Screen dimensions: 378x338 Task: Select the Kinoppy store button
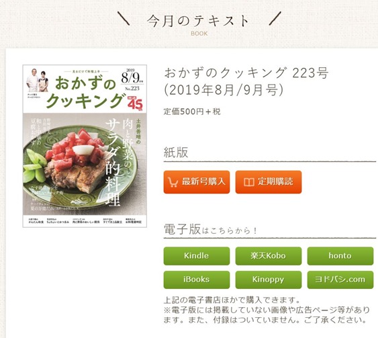(x=269, y=280)
